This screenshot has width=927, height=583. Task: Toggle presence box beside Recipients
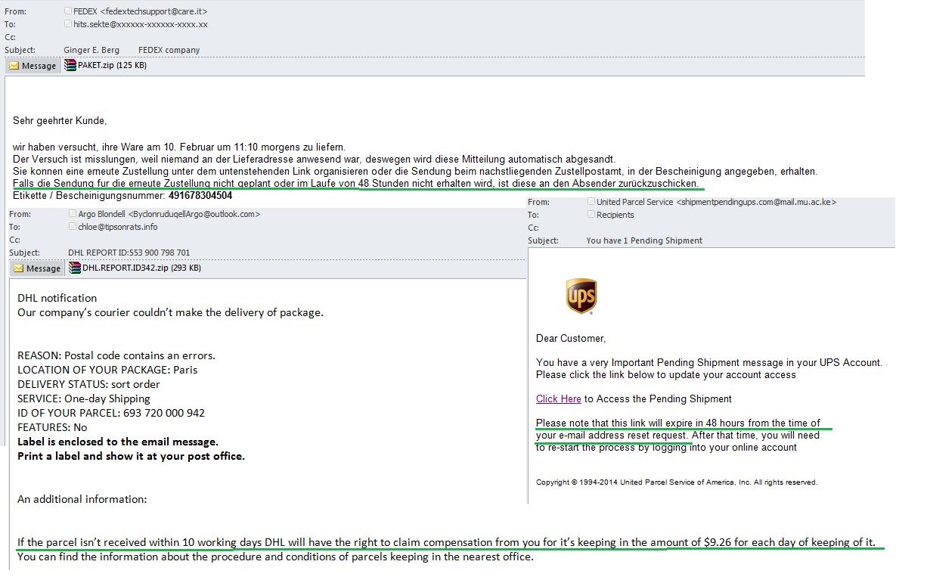click(x=591, y=215)
